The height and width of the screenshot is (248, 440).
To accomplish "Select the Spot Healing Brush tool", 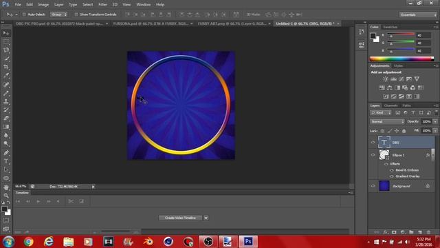I will click(6, 84).
